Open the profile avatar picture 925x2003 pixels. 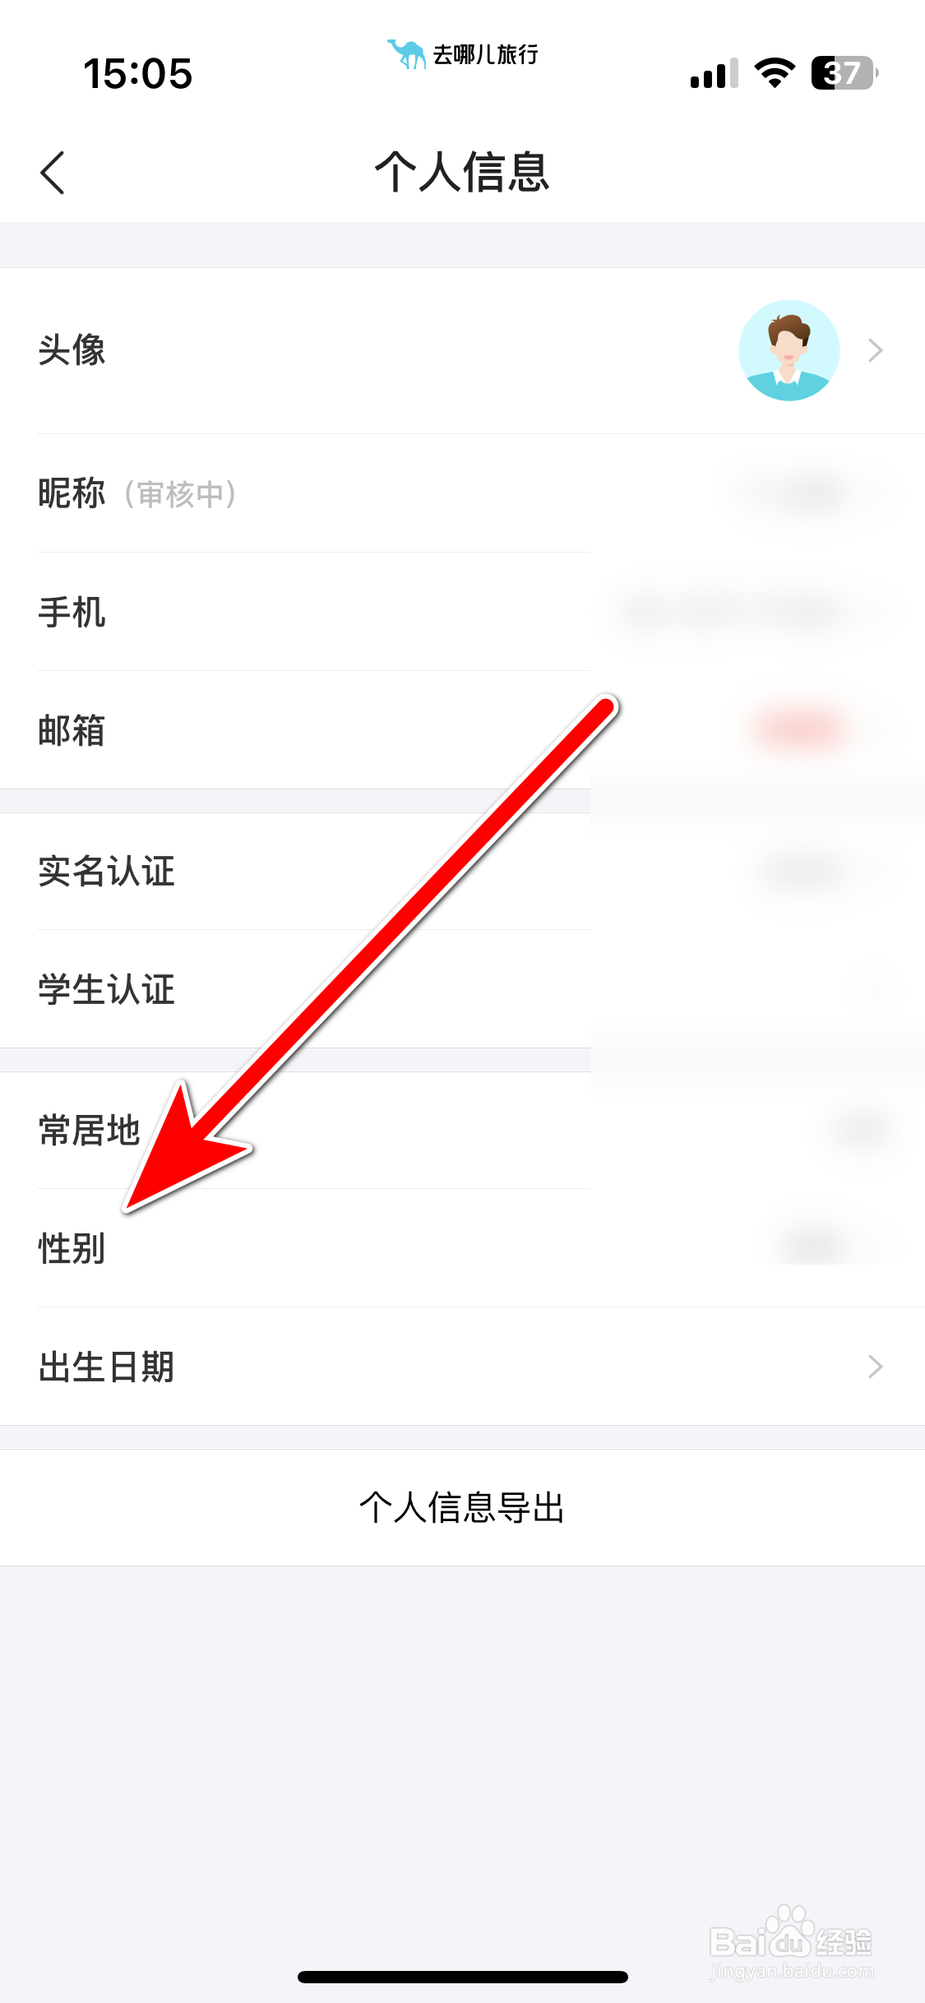pos(789,350)
